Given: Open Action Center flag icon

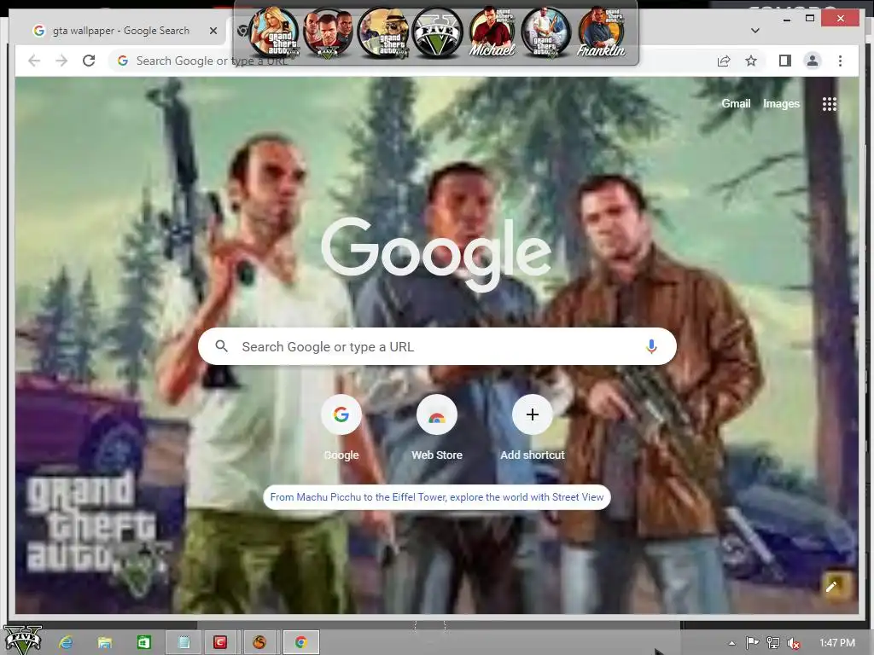Looking at the screenshot, I should (753, 643).
